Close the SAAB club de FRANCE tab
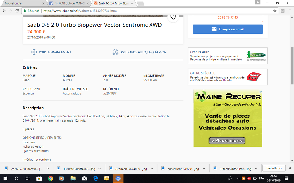294x183 pixels. 88,3
